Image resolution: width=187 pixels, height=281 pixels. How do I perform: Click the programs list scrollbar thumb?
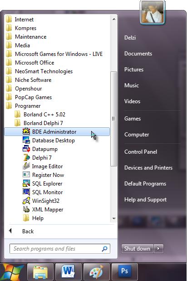pos(113,119)
